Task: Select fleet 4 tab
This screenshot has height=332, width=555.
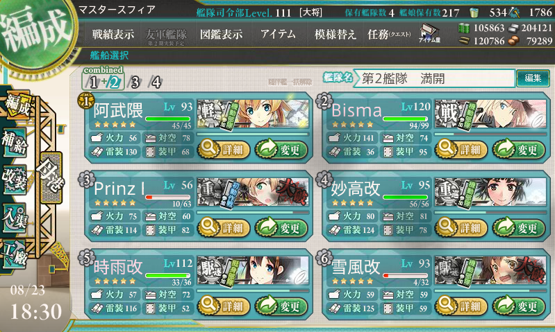Action: point(156,82)
